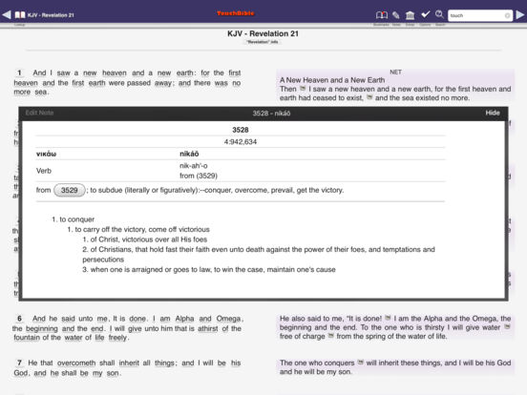Click the heading 'A New Heaven and a New Earth'
This screenshot has height=395, width=527.
pos(332,80)
